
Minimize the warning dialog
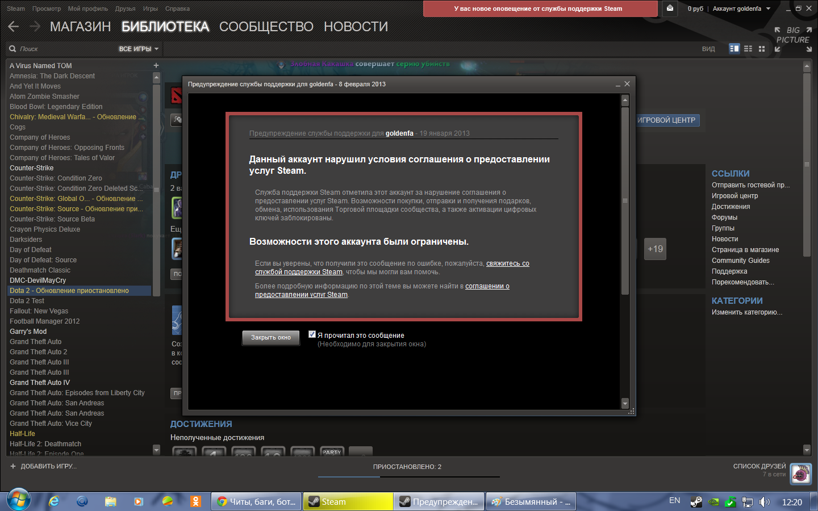[618, 84]
